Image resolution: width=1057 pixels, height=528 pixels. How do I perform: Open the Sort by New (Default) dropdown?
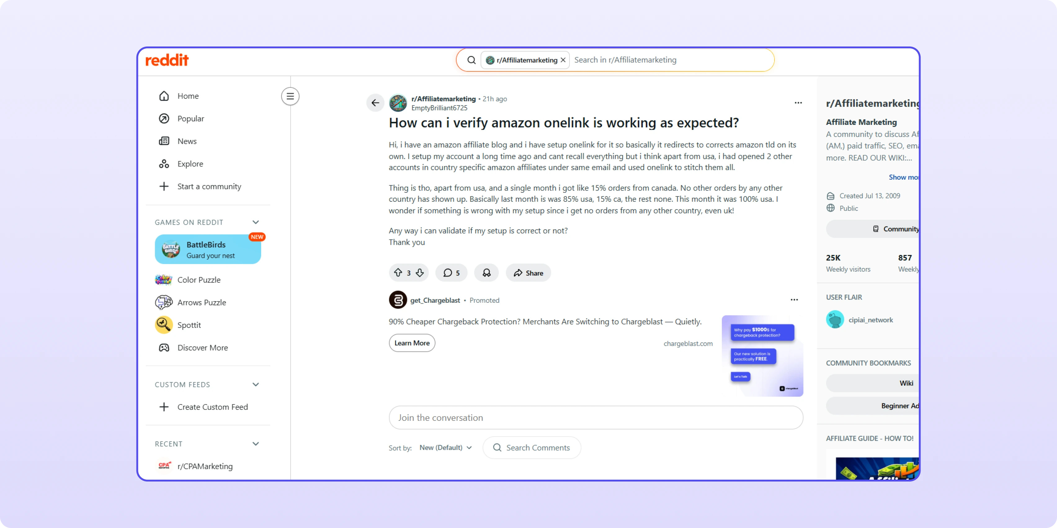(445, 447)
